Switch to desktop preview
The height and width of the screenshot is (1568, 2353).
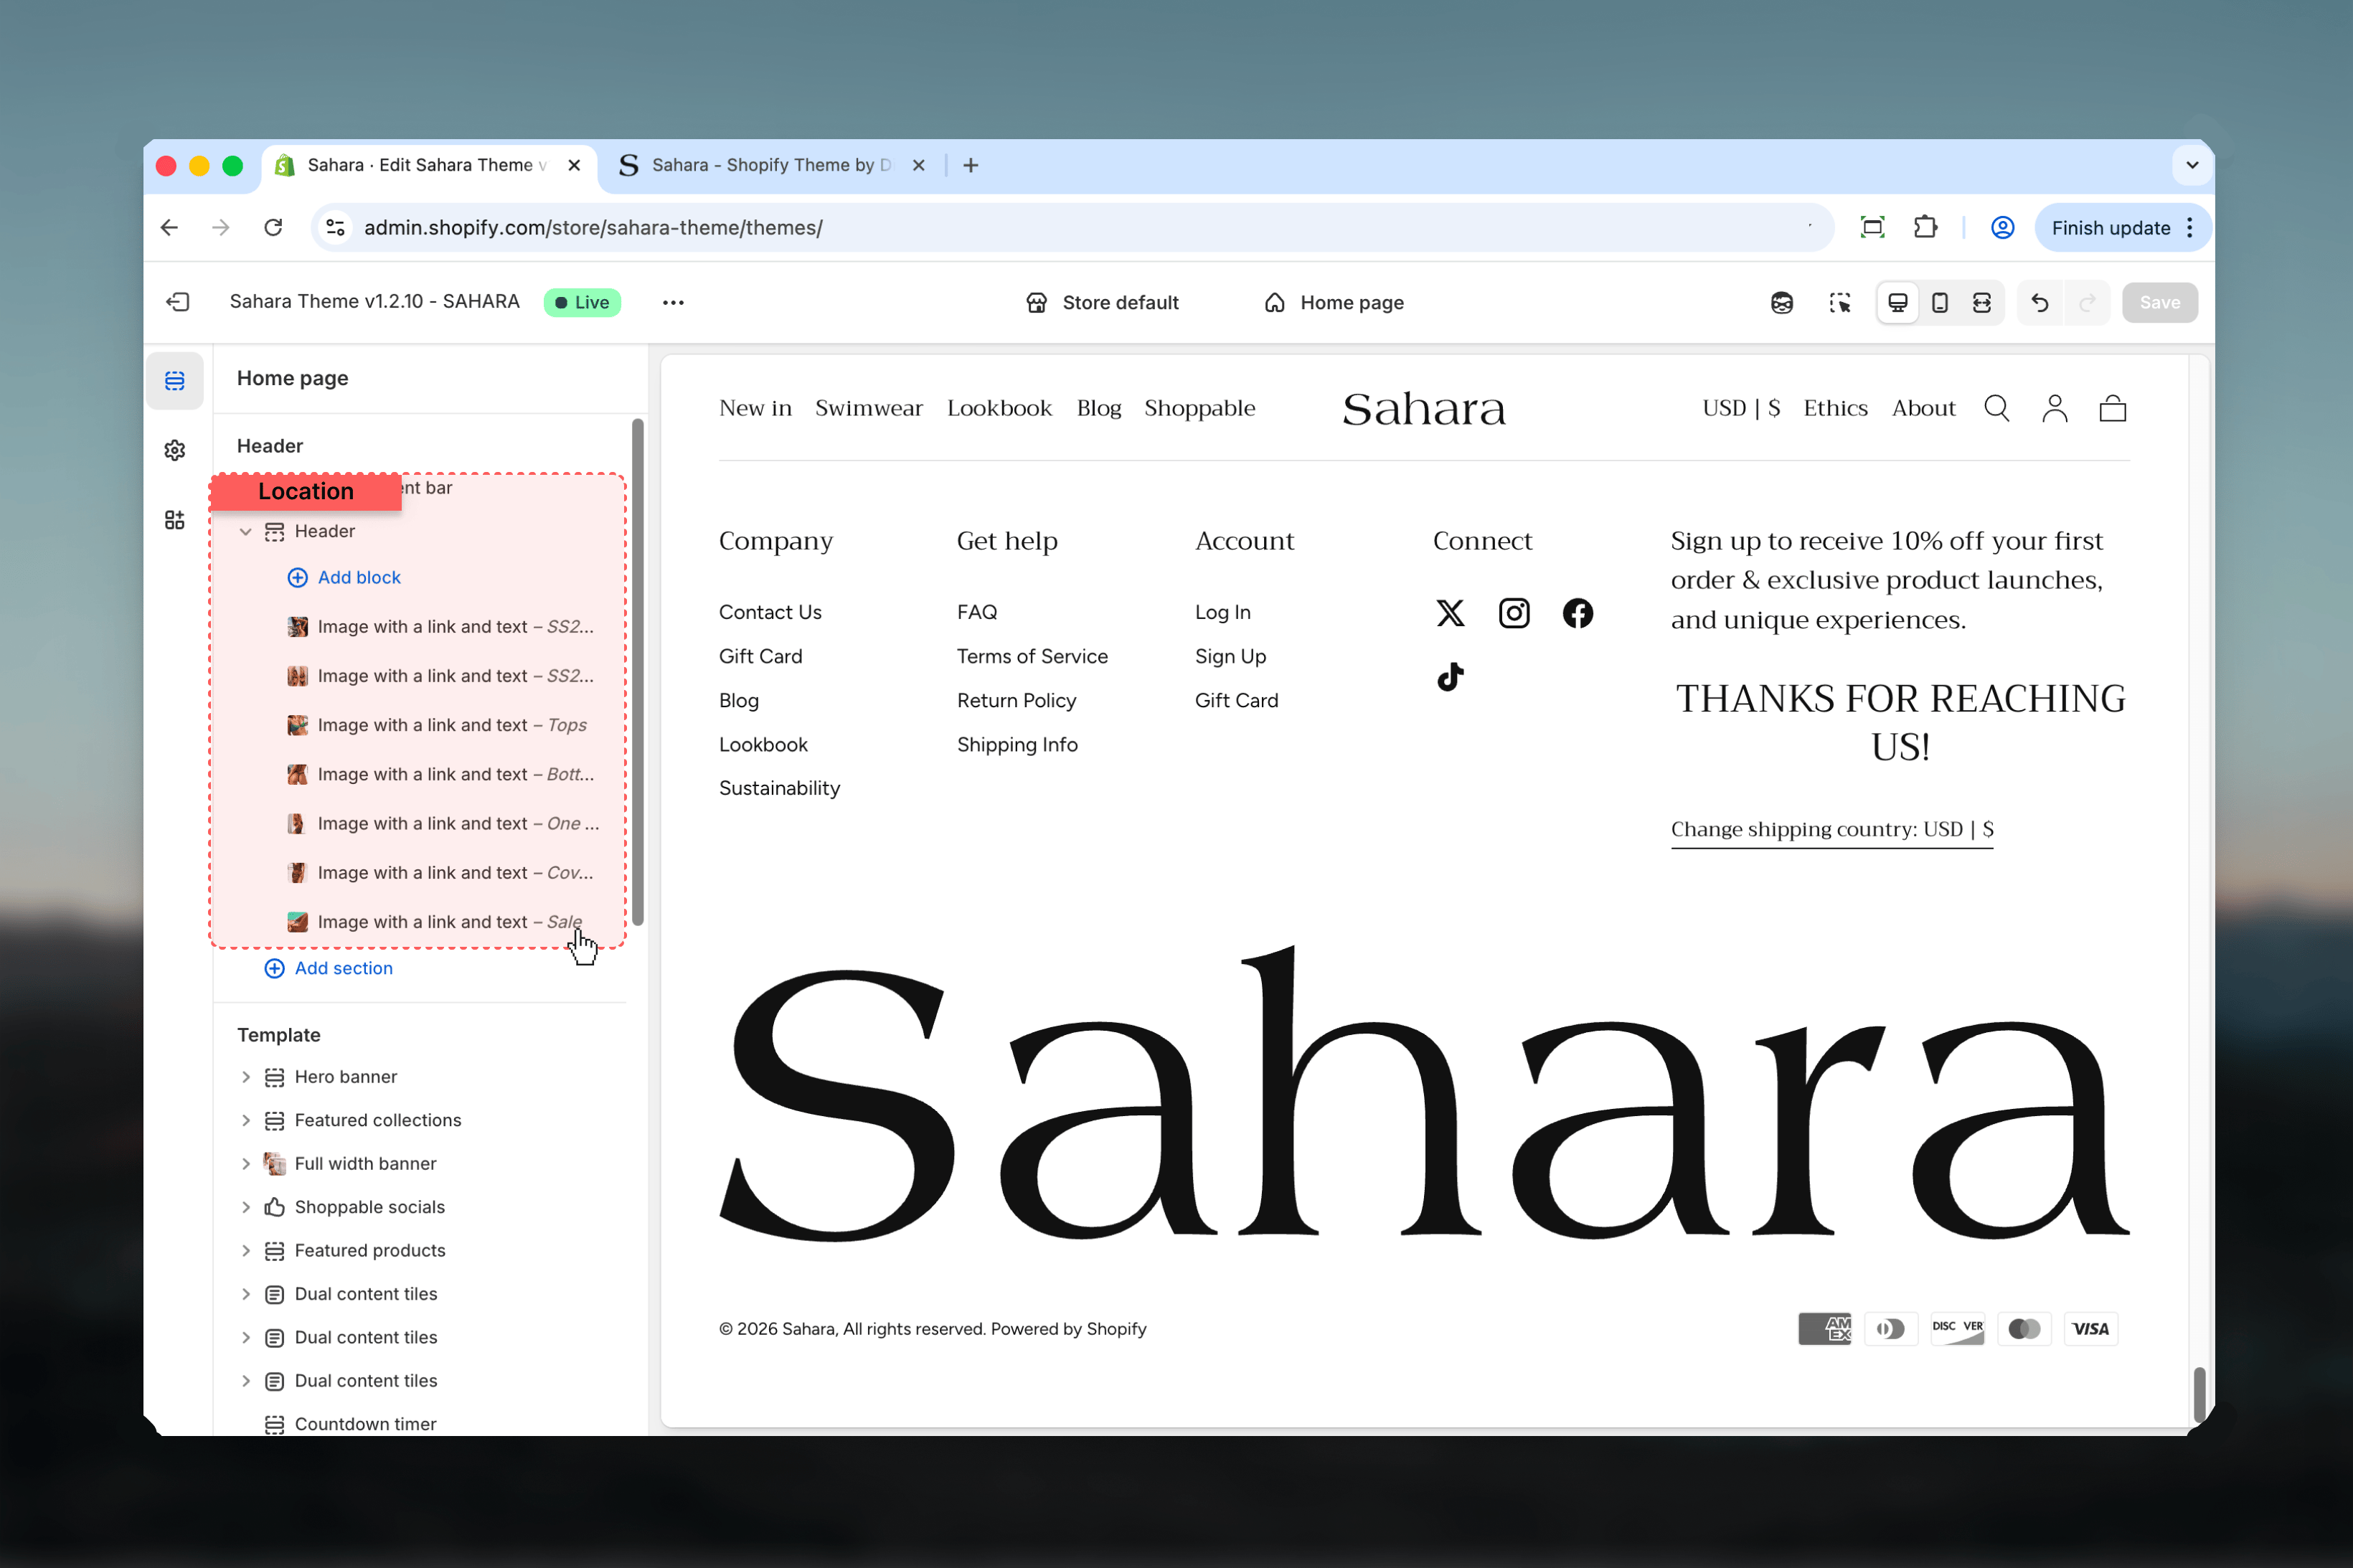[1898, 302]
